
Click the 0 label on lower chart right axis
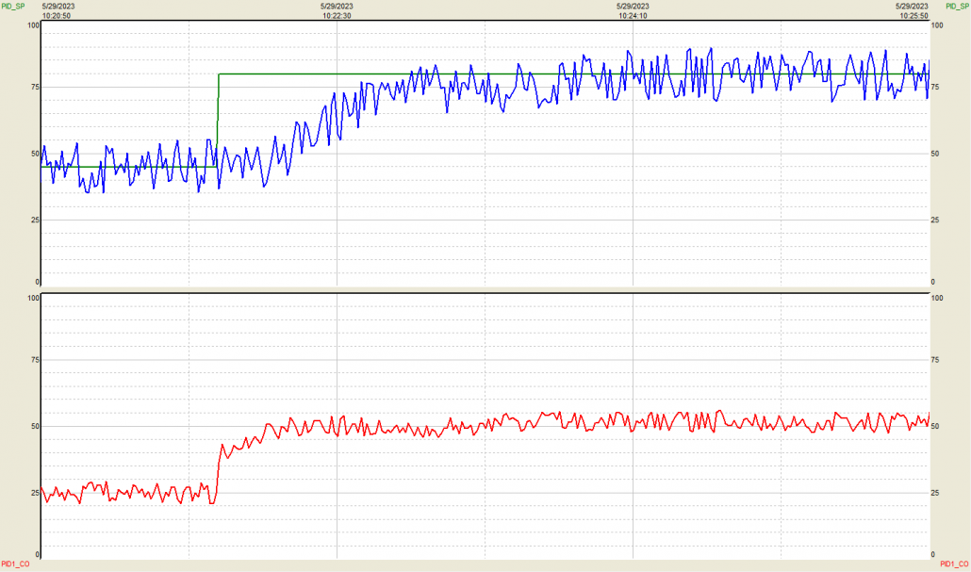933,554
